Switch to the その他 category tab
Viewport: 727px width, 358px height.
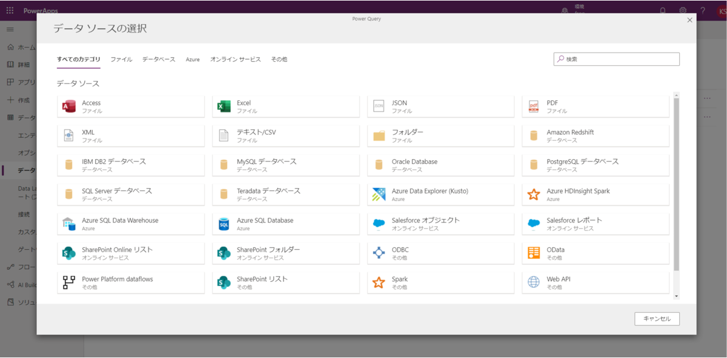[x=279, y=59]
